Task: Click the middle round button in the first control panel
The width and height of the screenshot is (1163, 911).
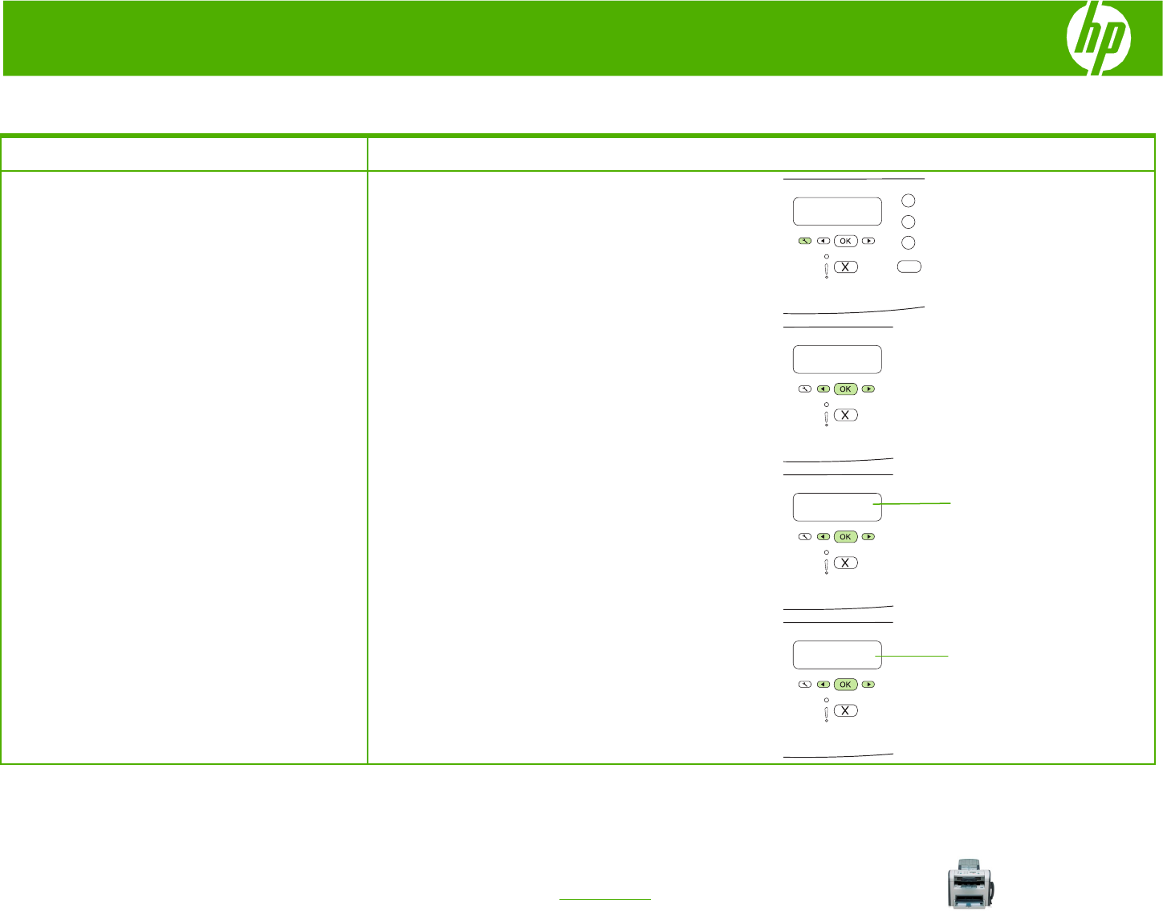Action: point(909,222)
